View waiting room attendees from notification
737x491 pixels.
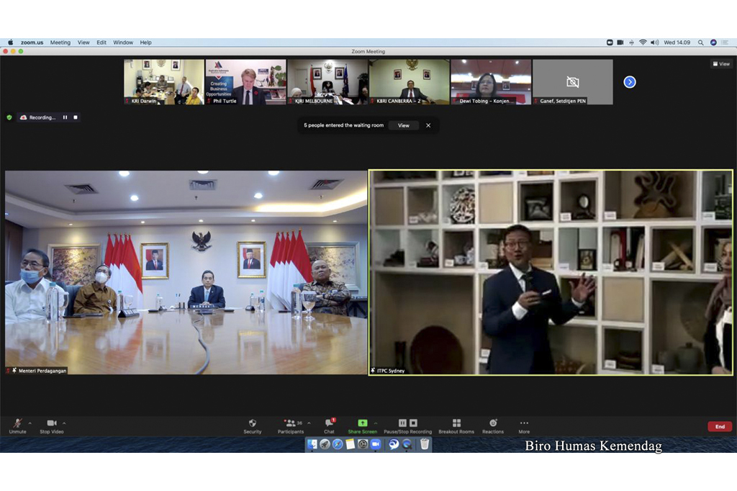(403, 125)
